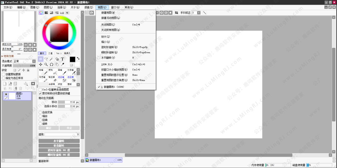Adjust 不透明度 100% slider
This screenshot has width=337, height=168.
click(x=24, y=65)
